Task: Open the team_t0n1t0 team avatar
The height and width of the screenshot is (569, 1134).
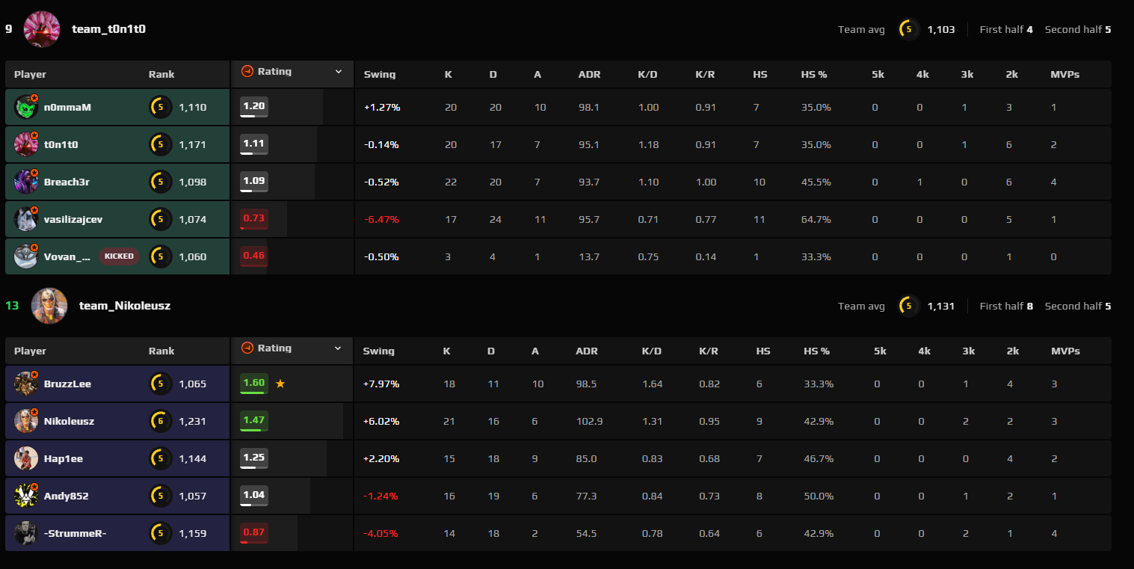Action: click(42, 29)
